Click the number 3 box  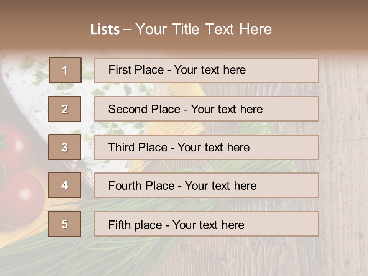65,147
